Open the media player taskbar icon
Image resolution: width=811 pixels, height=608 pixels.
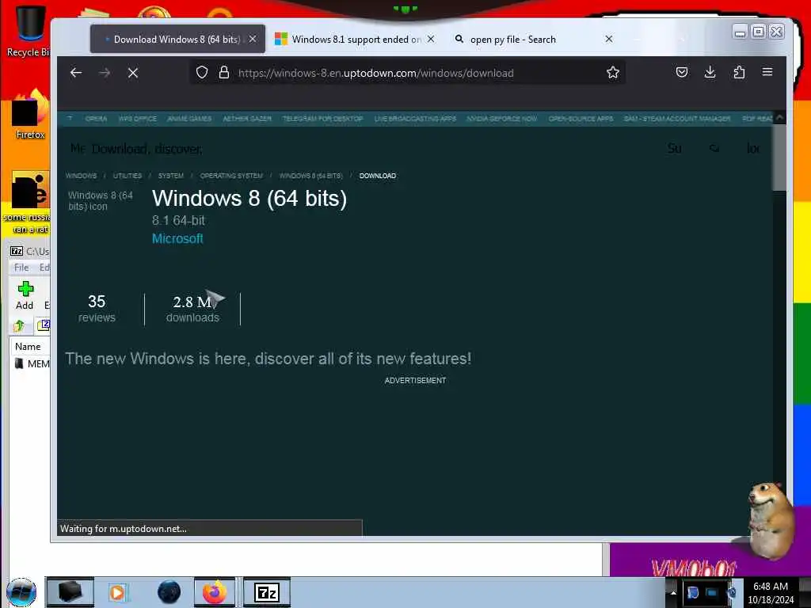(x=117, y=592)
